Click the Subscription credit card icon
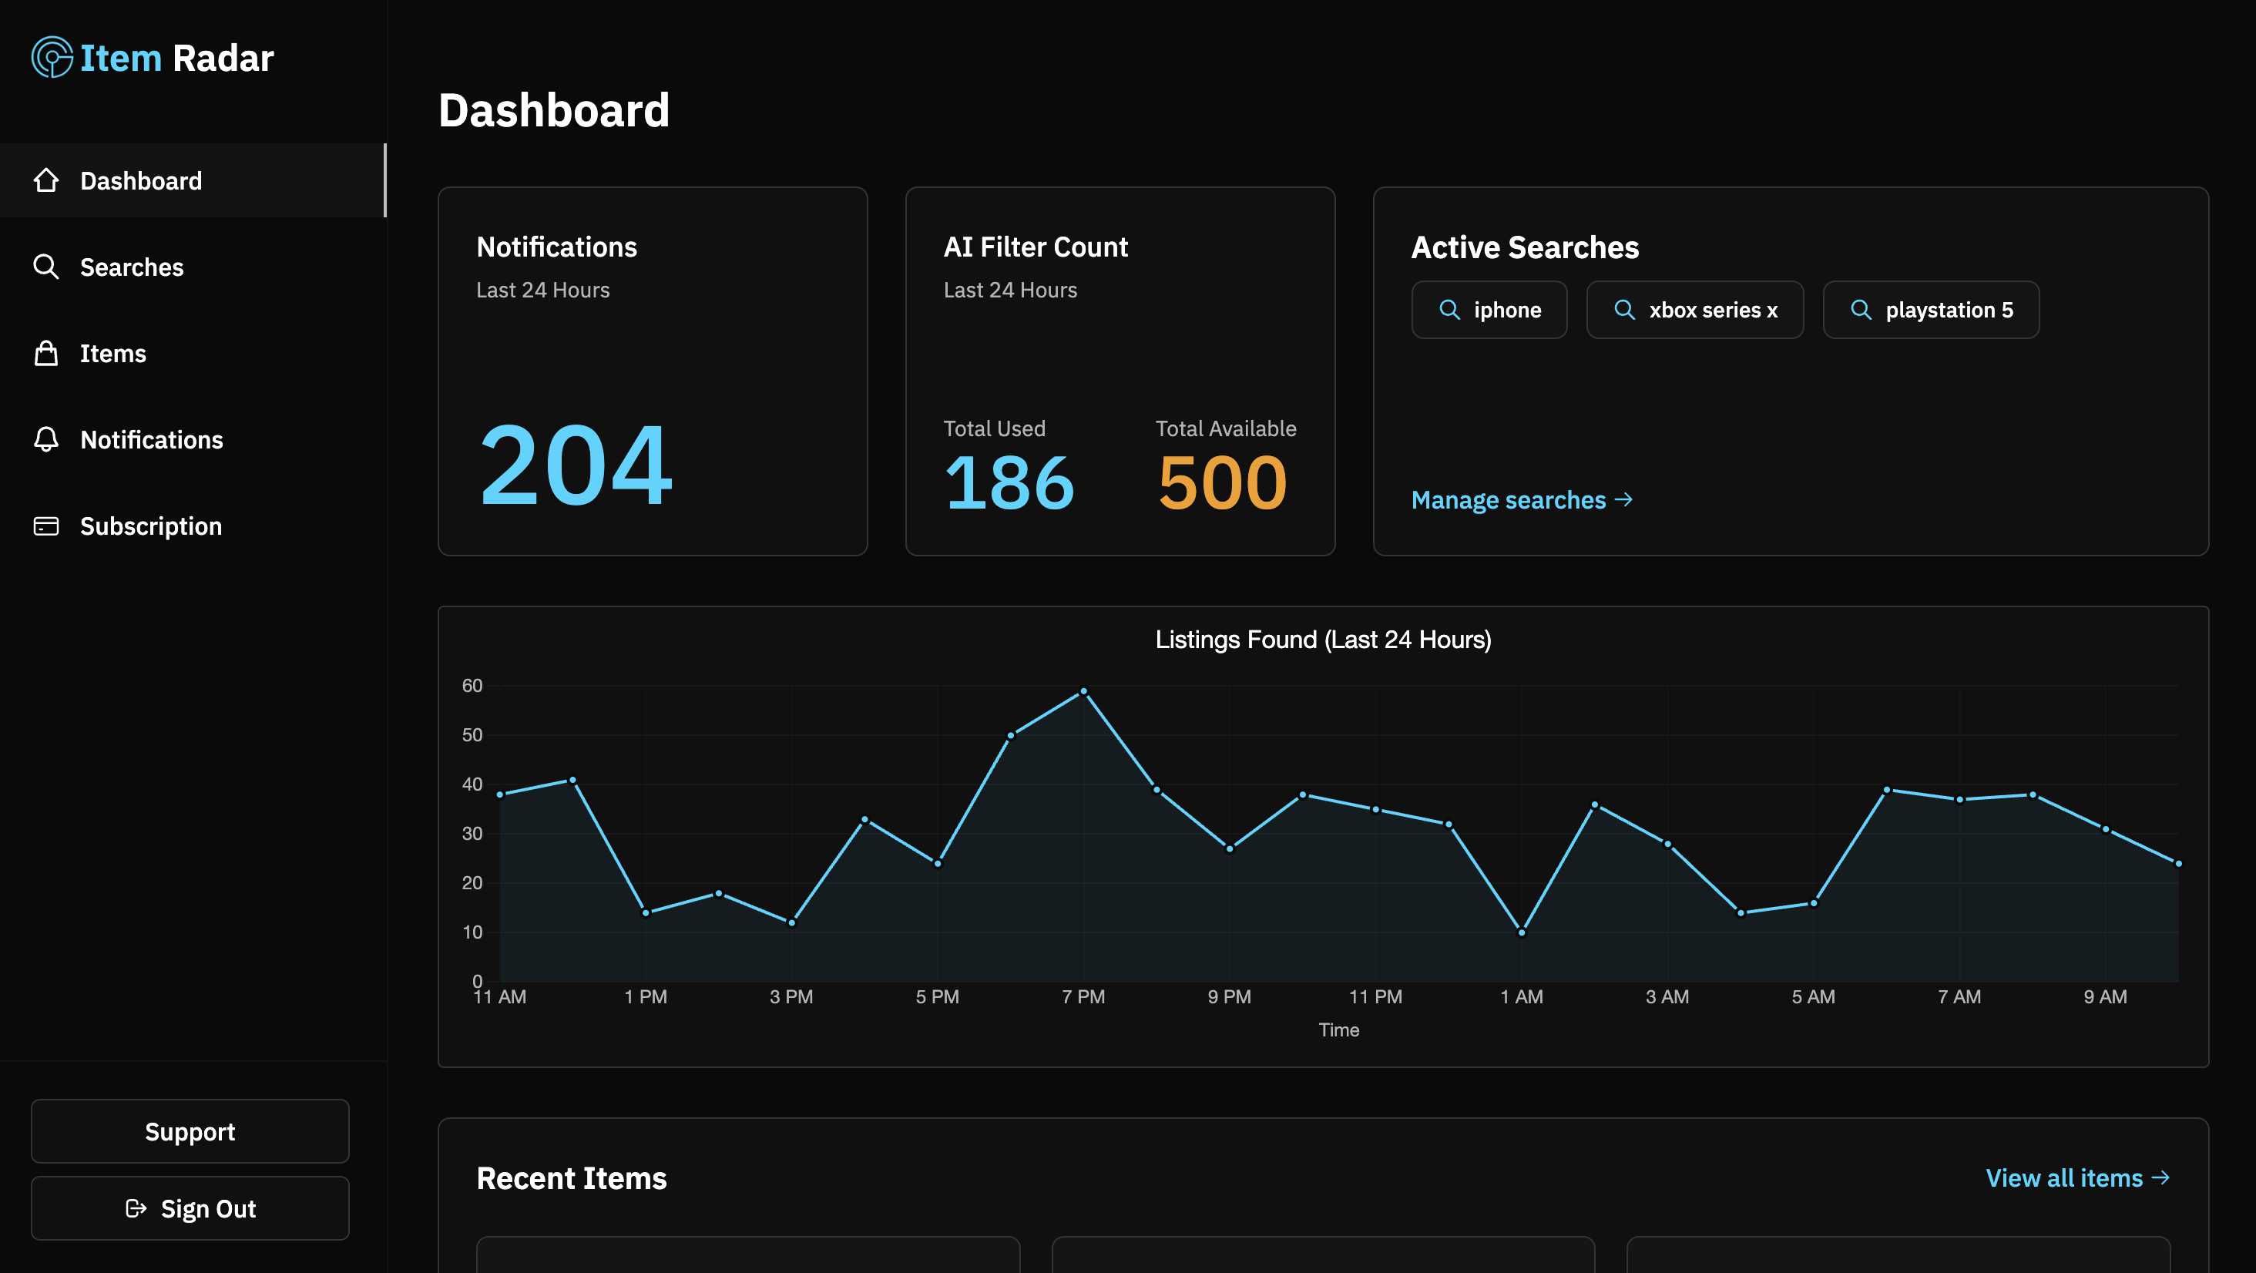 45,526
